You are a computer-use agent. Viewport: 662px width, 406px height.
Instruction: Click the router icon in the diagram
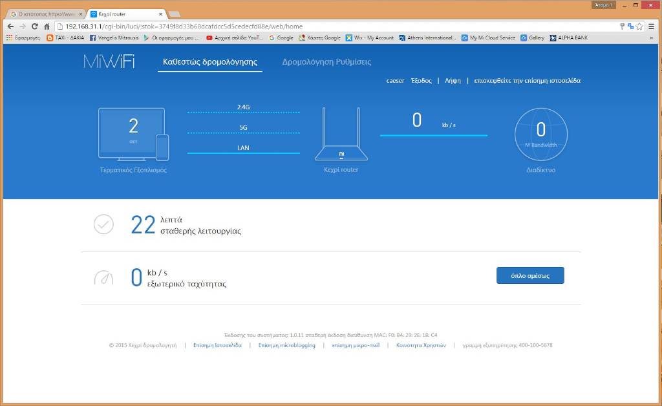341,135
